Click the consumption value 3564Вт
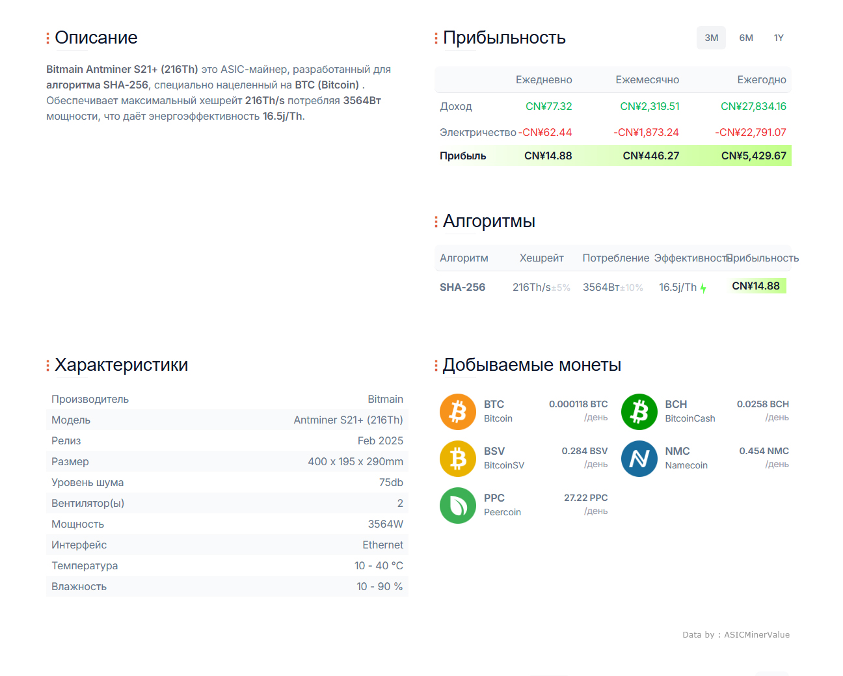Viewport: 843px width, 676px height. click(x=601, y=287)
